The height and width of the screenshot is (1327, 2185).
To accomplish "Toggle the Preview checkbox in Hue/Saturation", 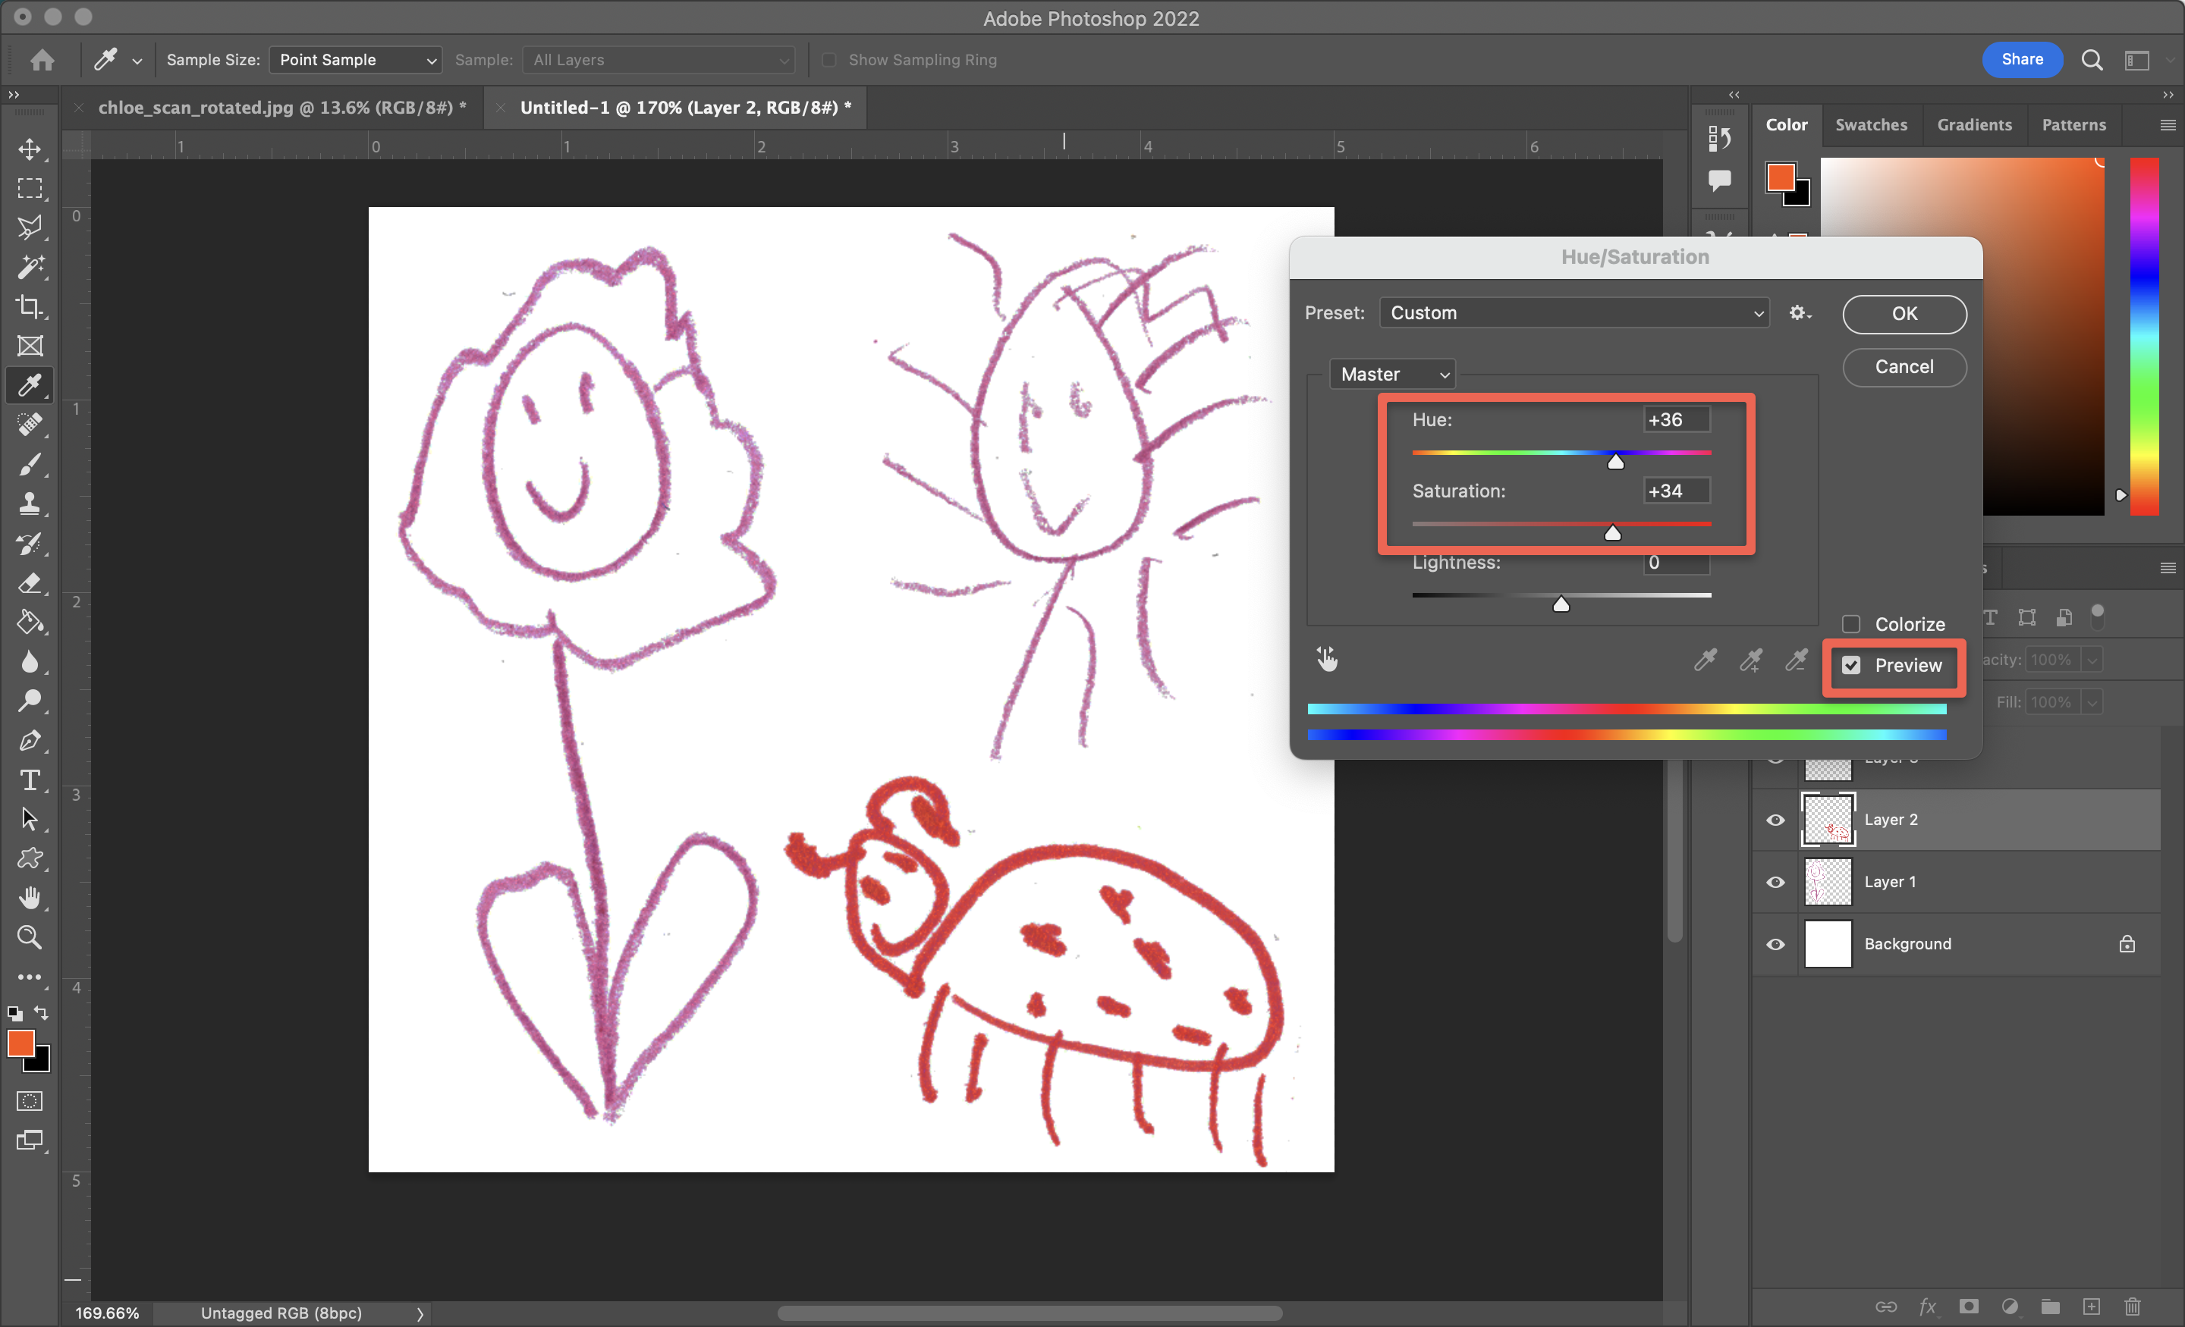I will pyautogui.click(x=1853, y=665).
